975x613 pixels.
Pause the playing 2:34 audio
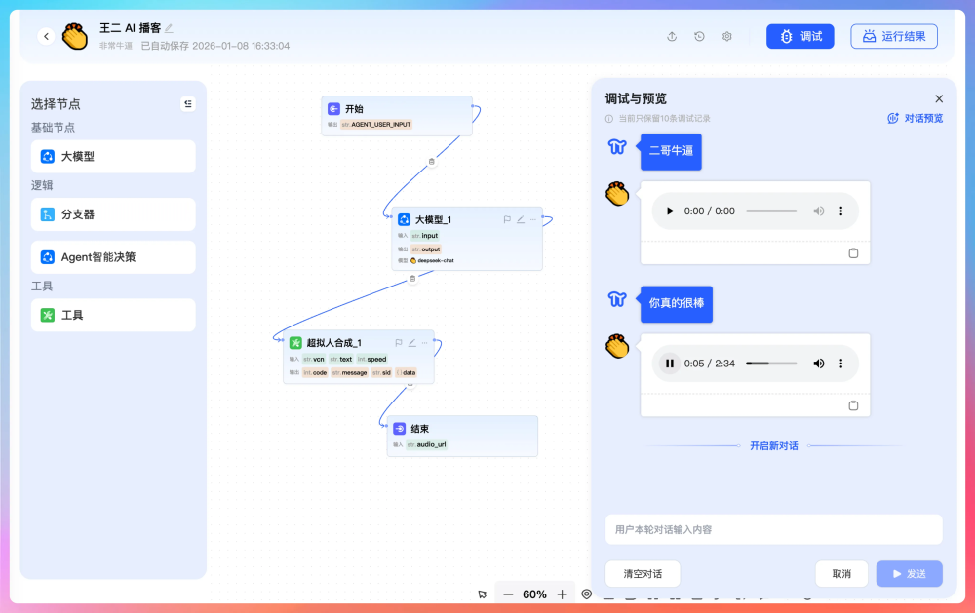[x=669, y=364]
